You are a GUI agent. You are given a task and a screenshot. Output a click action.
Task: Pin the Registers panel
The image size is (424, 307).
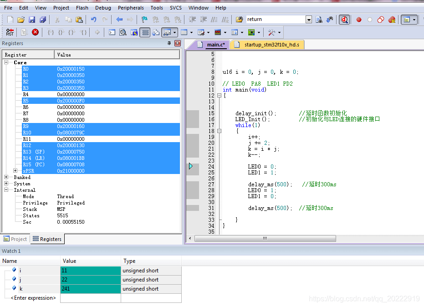click(x=169, y=43)
